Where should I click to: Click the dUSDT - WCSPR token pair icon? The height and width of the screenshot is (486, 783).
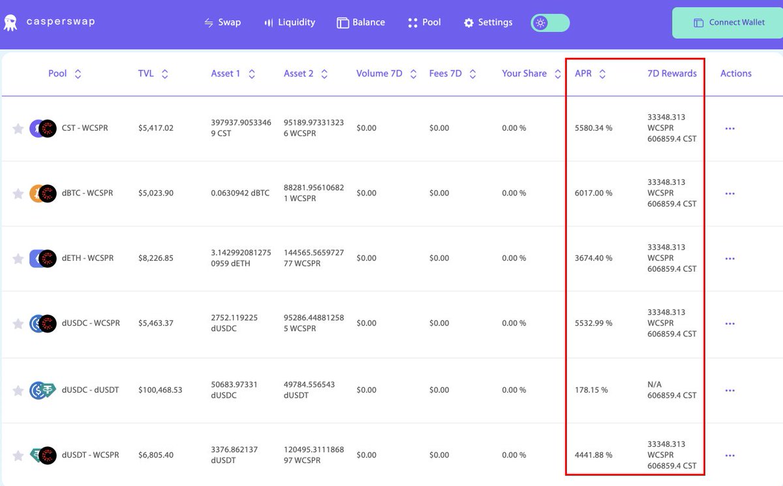pyautogui.click(x=43, y=455)
